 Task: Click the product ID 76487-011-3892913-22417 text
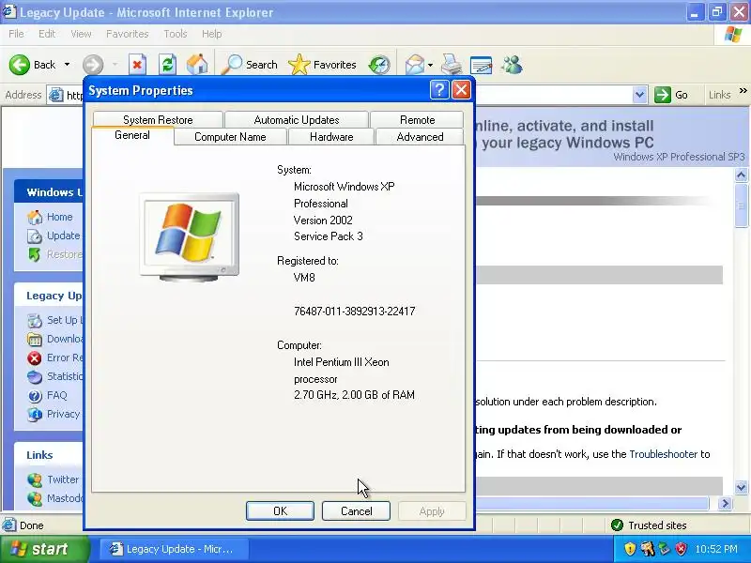(x=355, y=312)
